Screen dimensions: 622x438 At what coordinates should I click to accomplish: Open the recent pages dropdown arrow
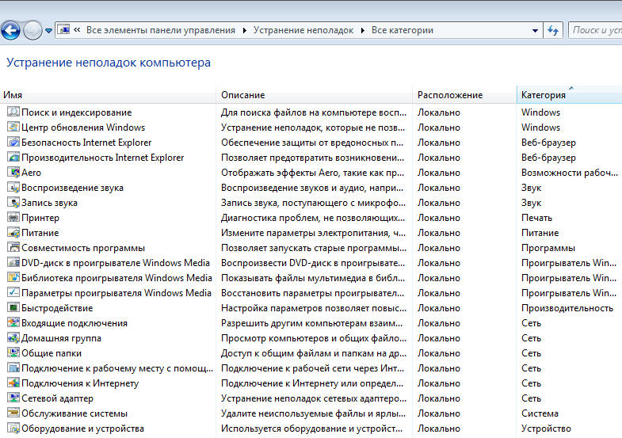pyautogui.click(x=48, y=31)
